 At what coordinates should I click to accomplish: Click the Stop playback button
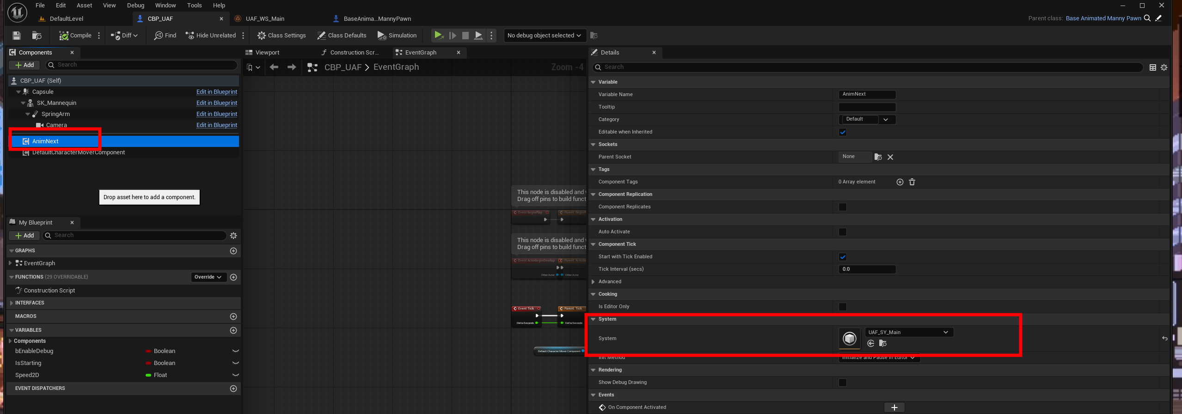[465, 36]
